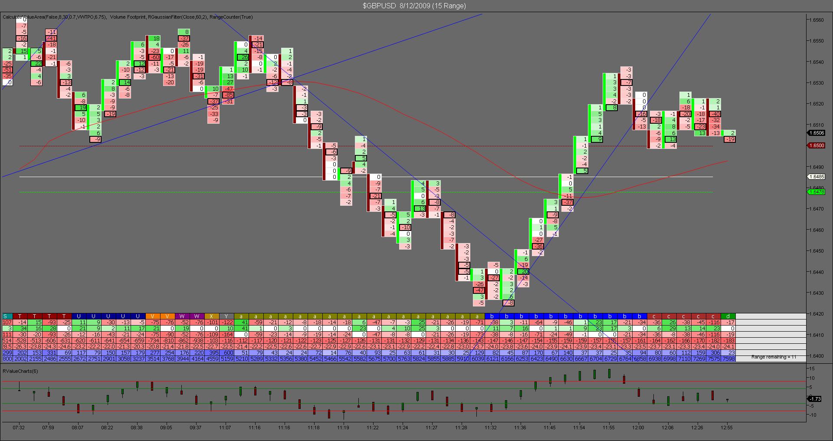Click the -85 footprint cell

coord(228,95)
